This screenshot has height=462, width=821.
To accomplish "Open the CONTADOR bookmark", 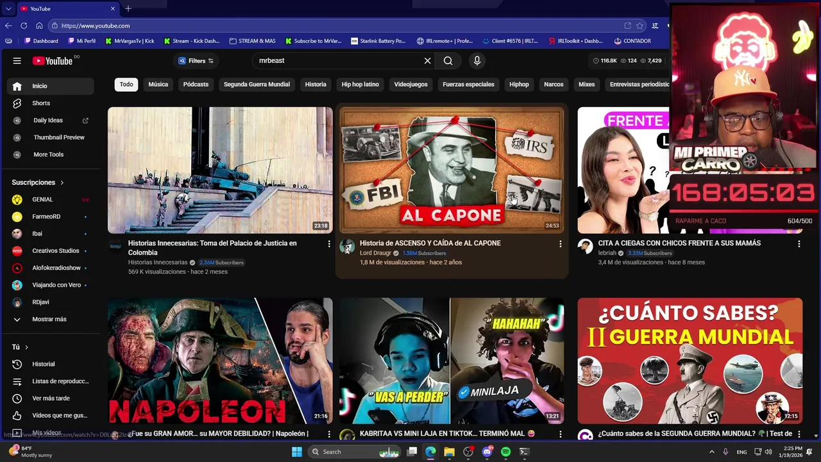I will (632, 41).
